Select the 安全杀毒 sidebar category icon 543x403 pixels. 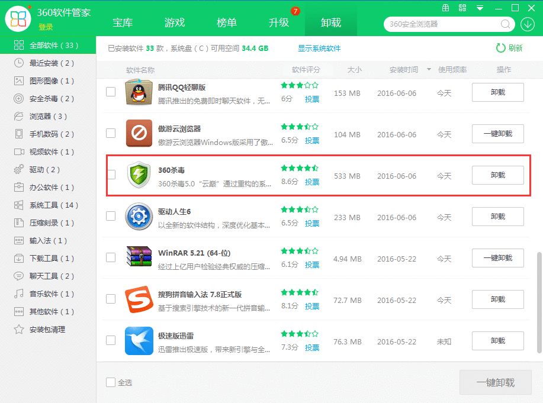click(18, 99)
